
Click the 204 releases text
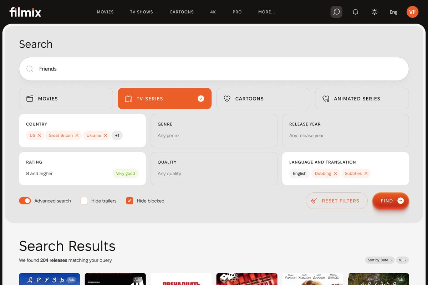tap(54, 260)
